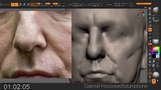
Task: Select the Rotate transform tool in top toolbar
Action: (x=28, y=4)
